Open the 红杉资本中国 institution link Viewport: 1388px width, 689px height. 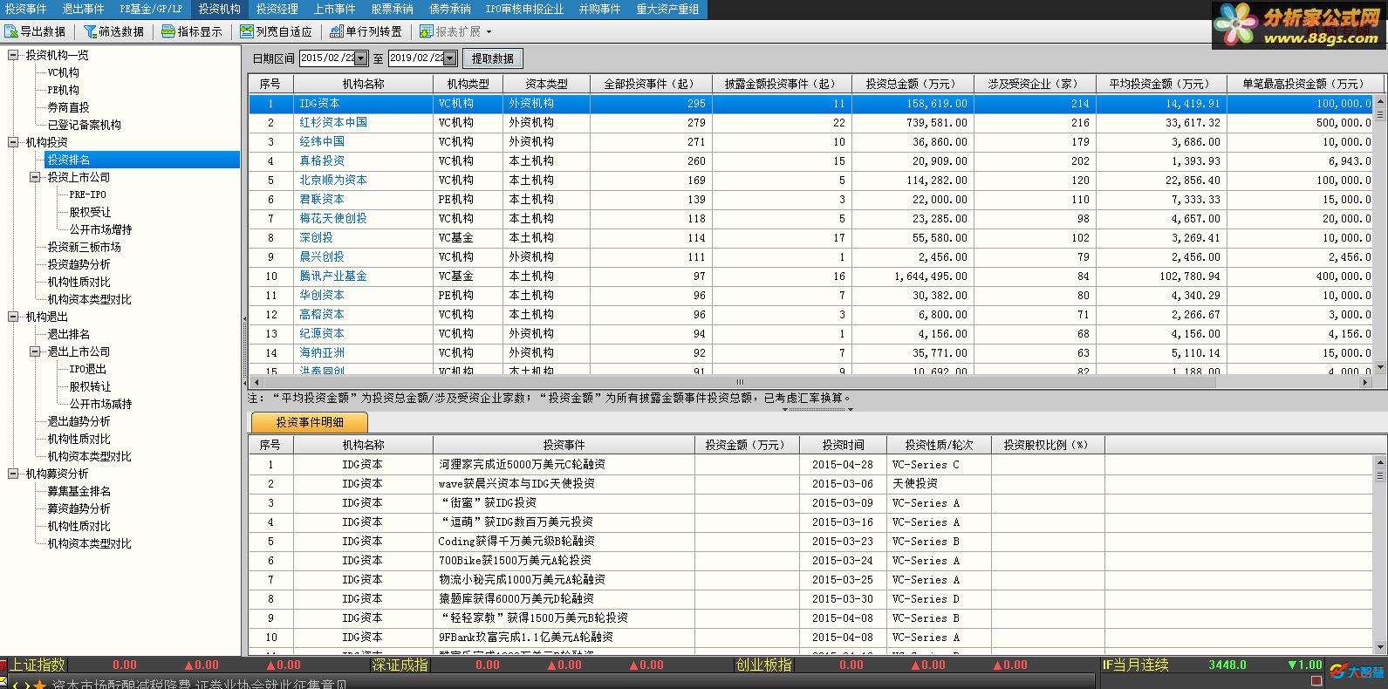tap(333, 122)
